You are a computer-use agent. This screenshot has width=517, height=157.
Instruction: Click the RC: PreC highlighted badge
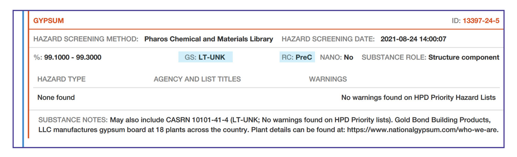point(297,57)
